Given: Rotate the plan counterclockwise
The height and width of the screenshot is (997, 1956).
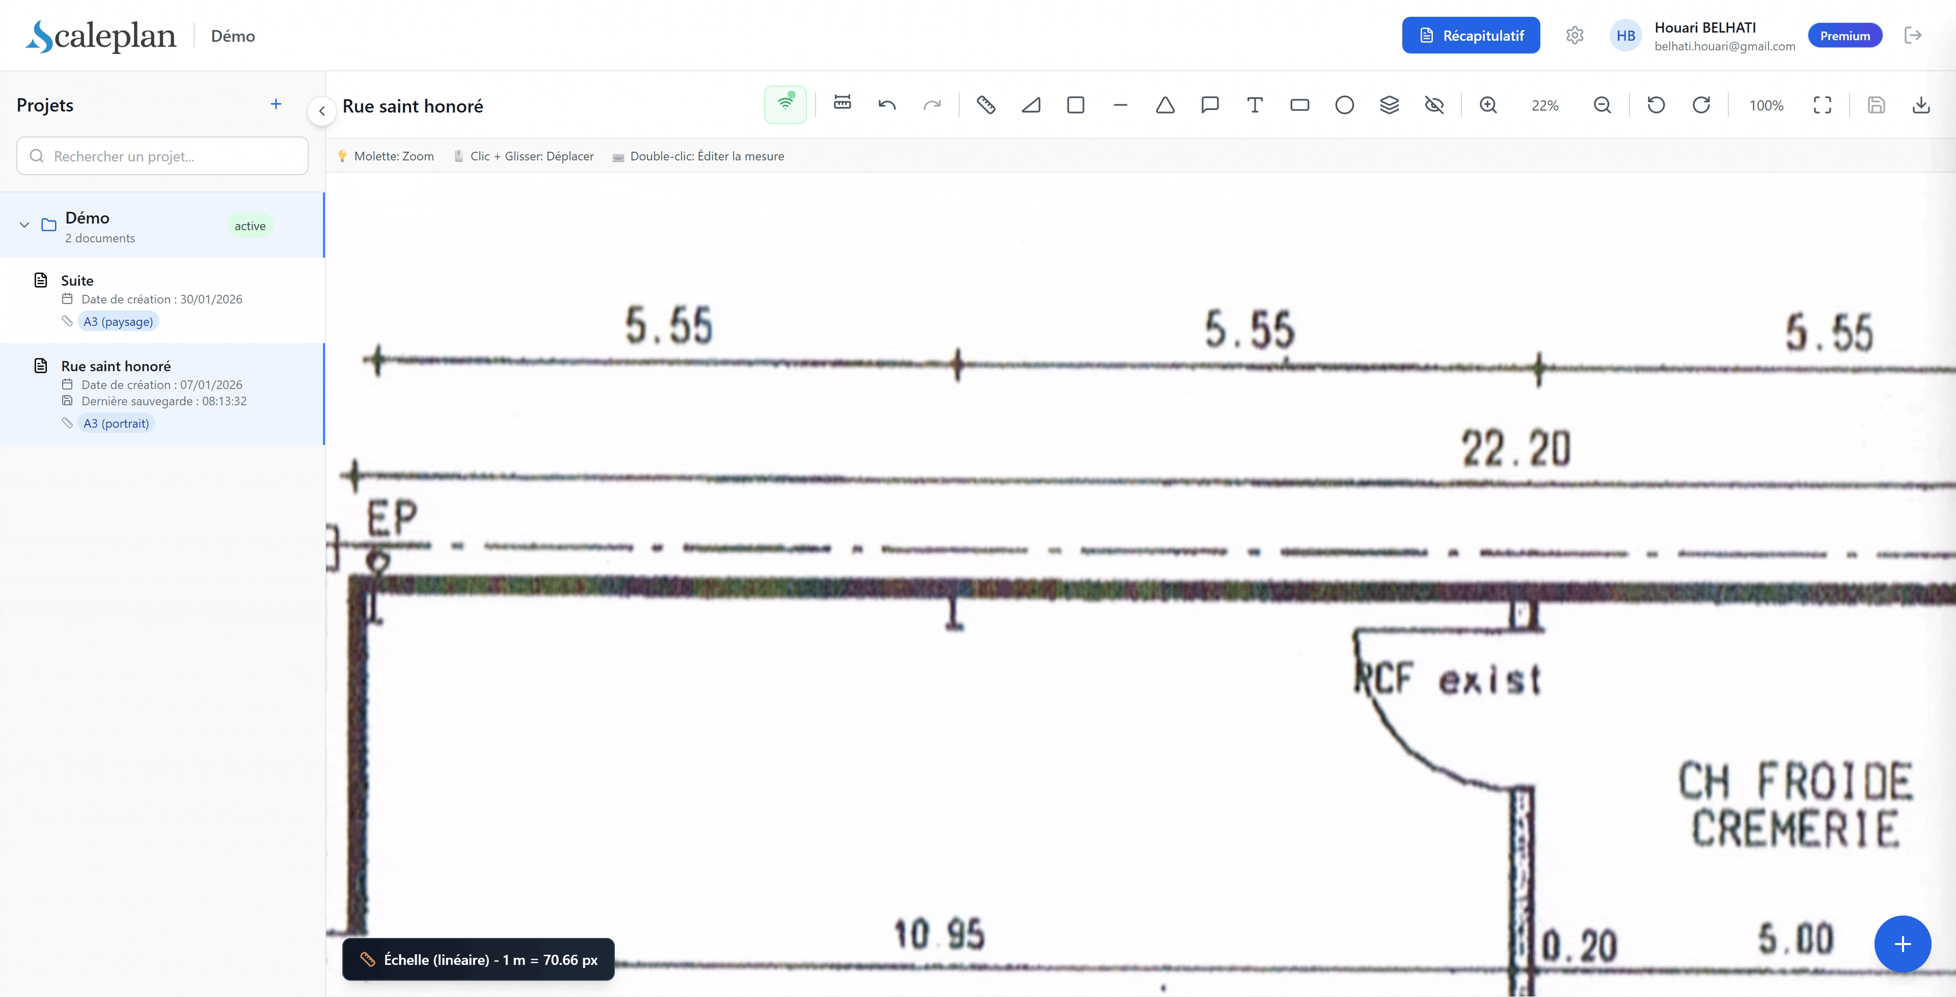Looking at the screenshot, I should pos(1656,105).
